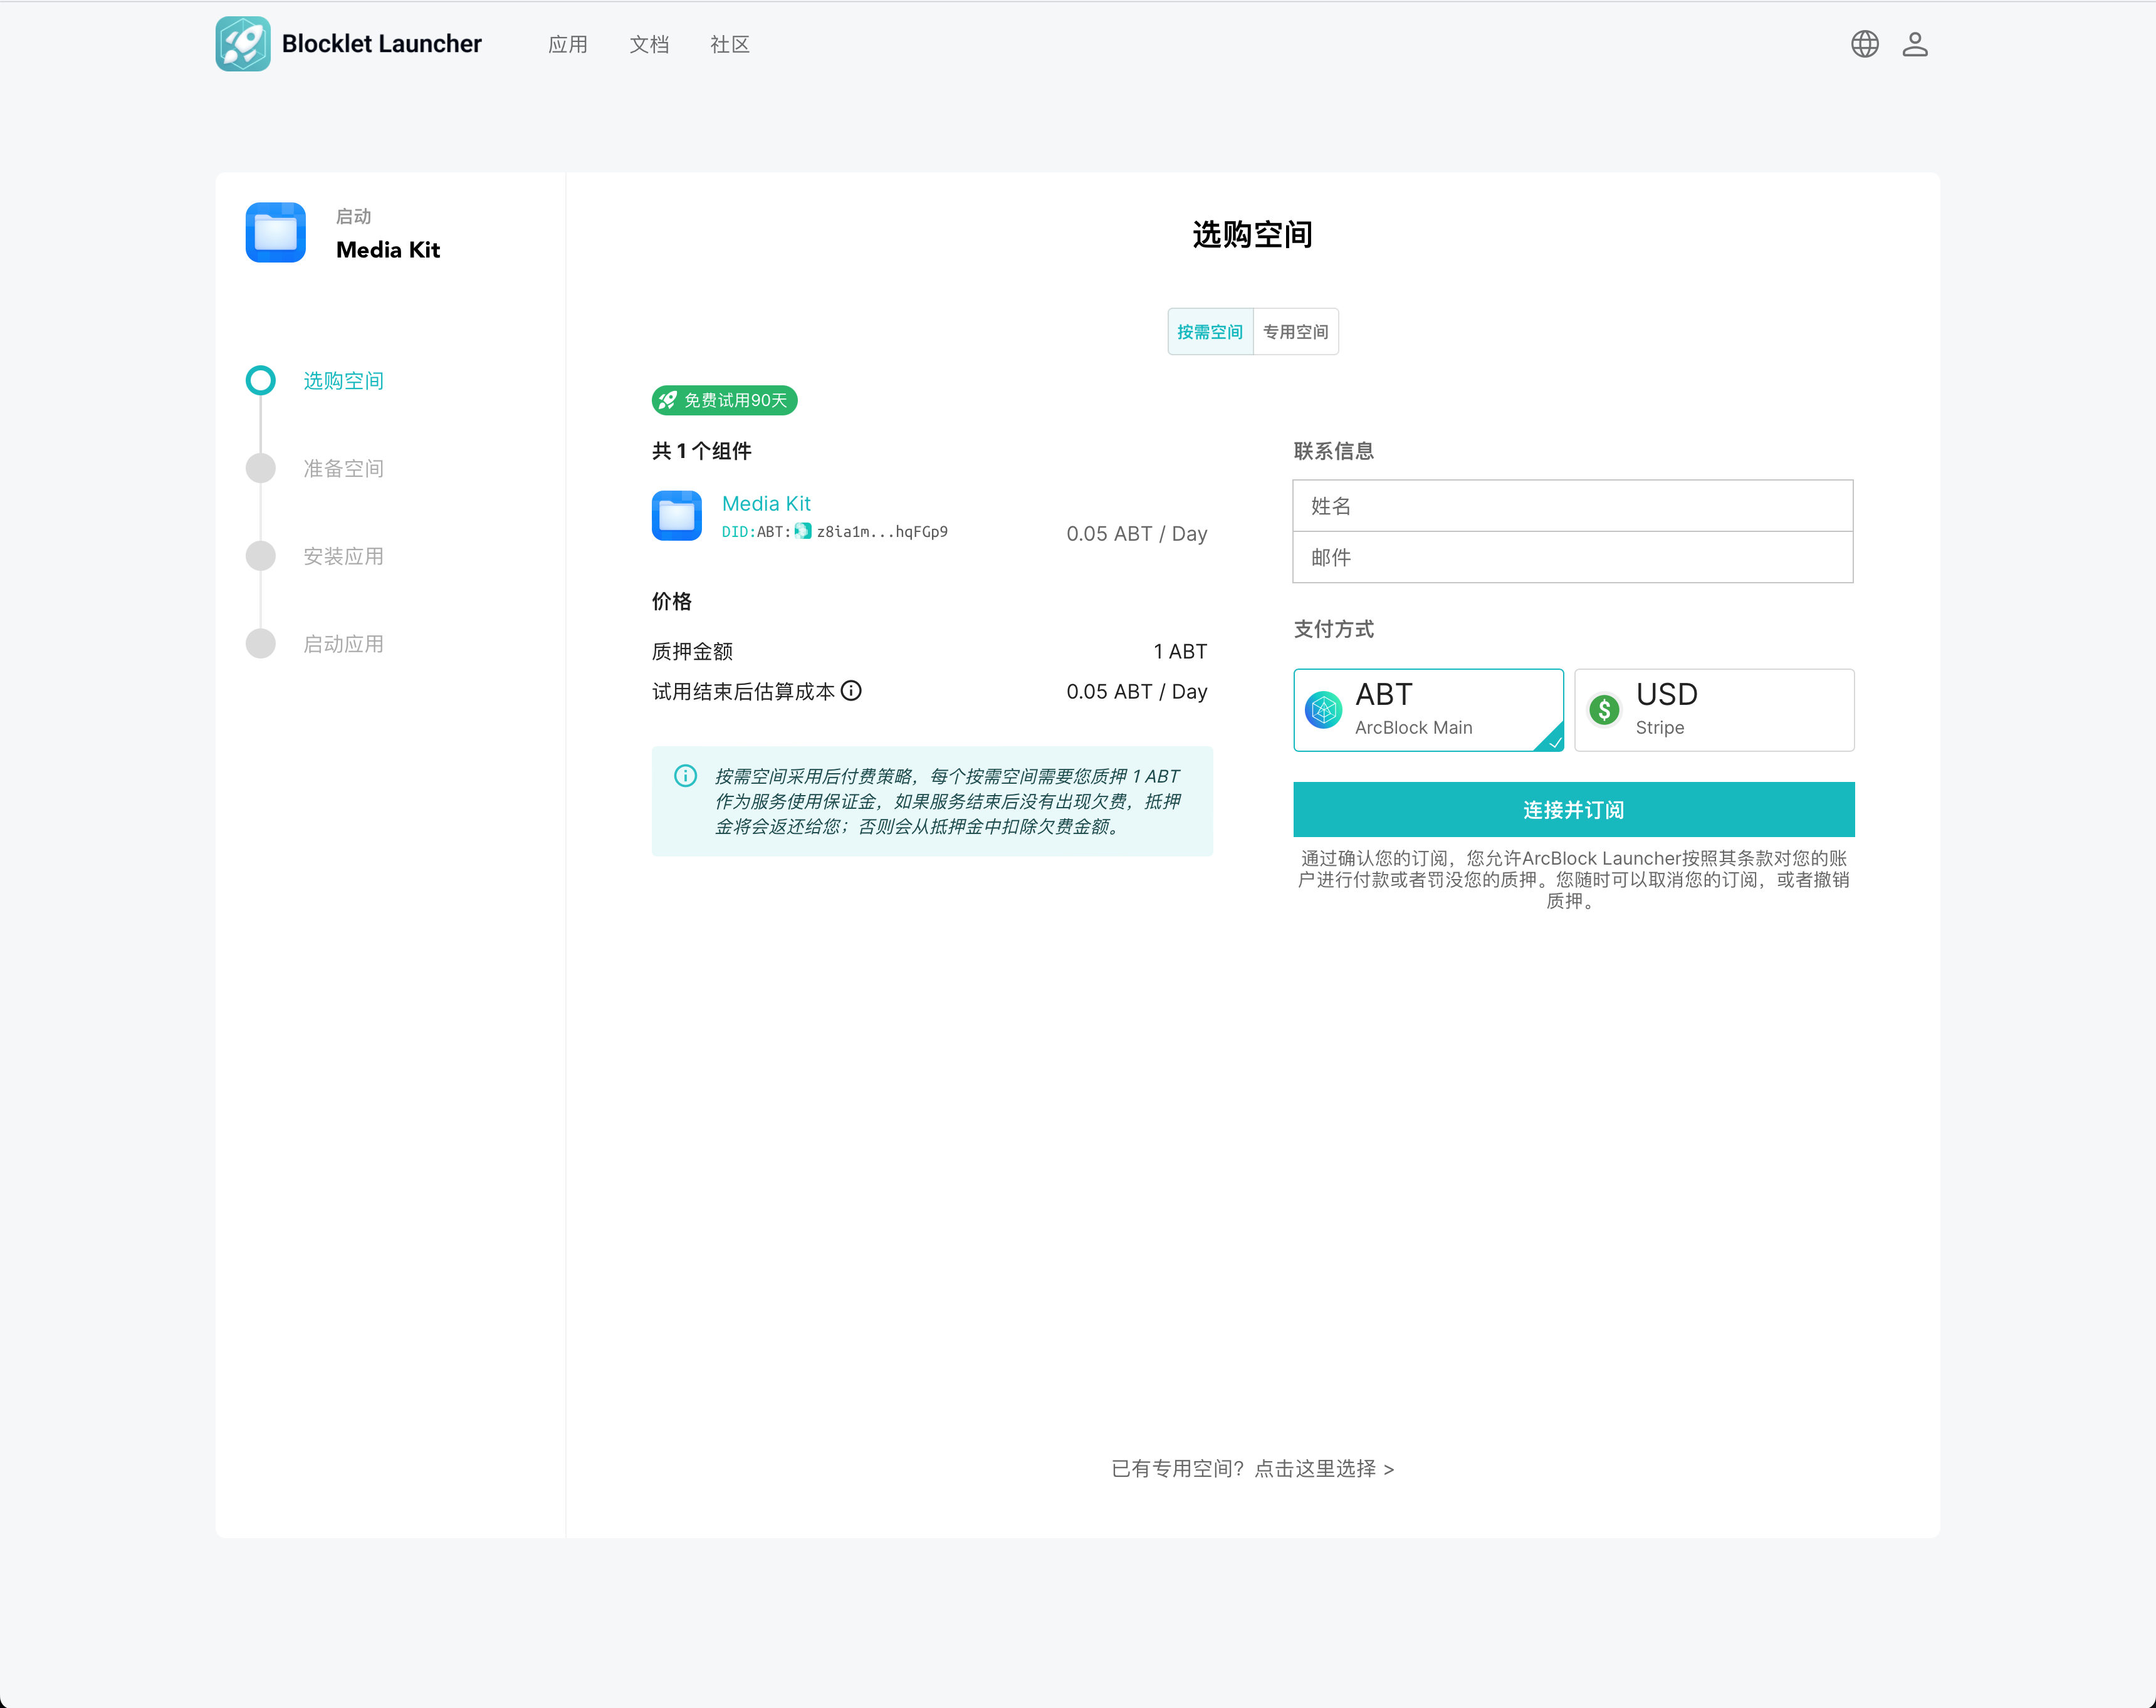Click the small DID avatar icon

tap(803, 532)
